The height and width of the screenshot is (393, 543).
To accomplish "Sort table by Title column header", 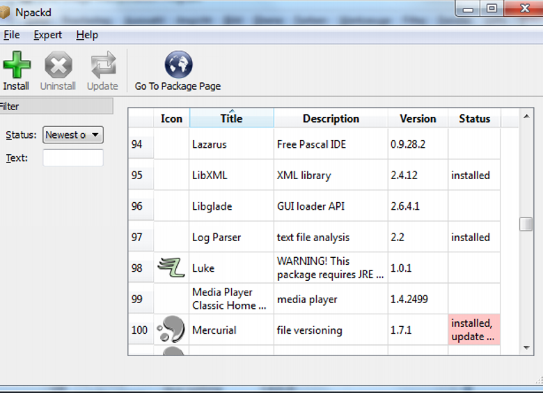I will [231, 118].
